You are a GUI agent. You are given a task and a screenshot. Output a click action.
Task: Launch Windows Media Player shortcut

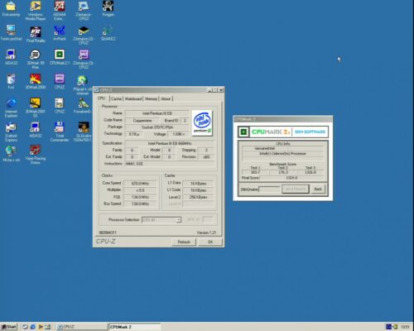pos(36,11)
